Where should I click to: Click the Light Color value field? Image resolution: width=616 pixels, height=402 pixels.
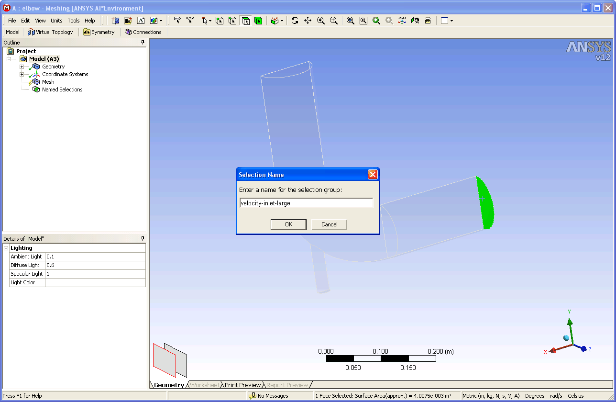(x=95, y=282)
